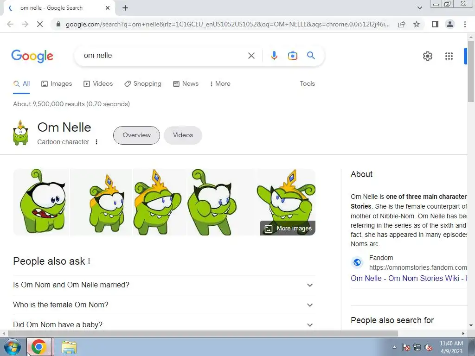Stop loading the current page

click(40, 24)
